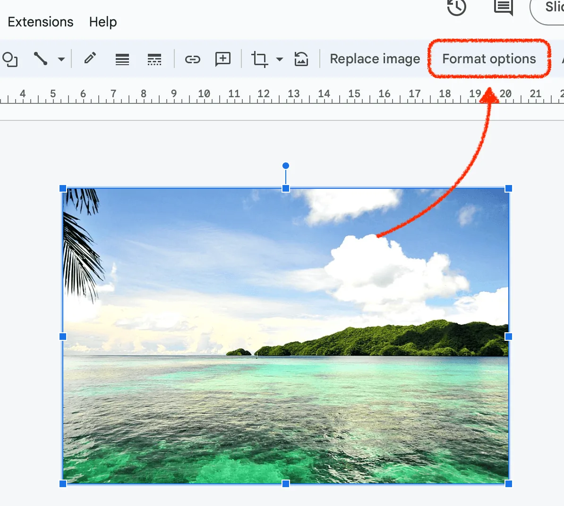Click the horizontal ruler at mark 10
Viewport: 564px width, 506px height.
[x=204, y=94]
